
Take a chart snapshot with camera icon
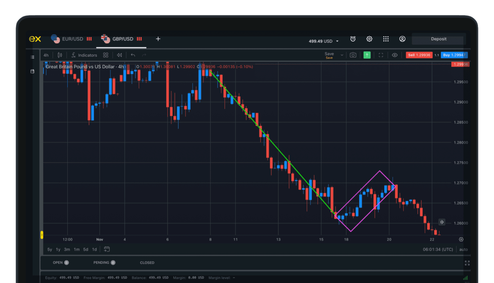click(353, 55)
